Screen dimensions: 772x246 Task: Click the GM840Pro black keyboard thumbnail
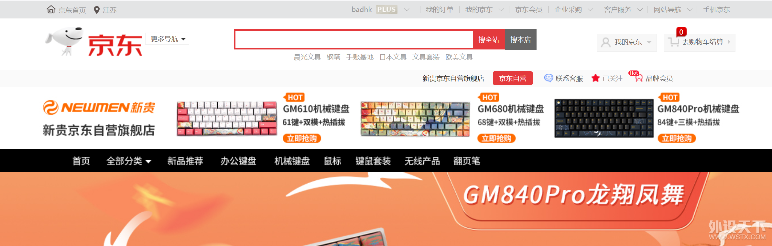coord(604,118)
